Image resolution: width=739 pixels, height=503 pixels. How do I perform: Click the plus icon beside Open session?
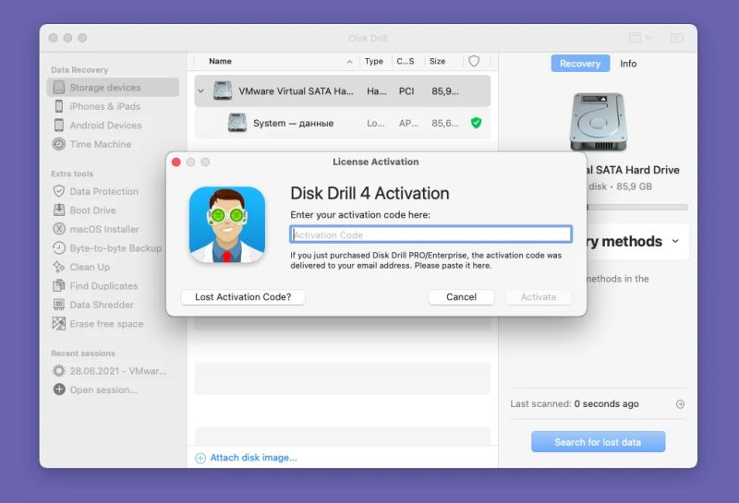coord(59,389)
